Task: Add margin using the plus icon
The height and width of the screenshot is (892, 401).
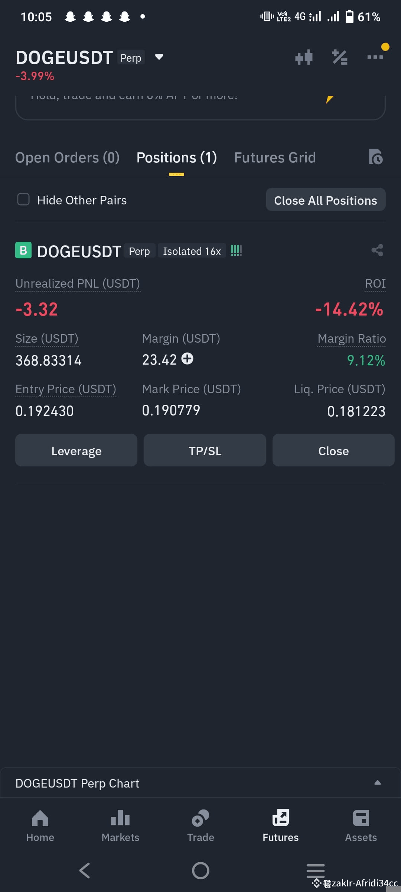Action: tap(188, 359)
